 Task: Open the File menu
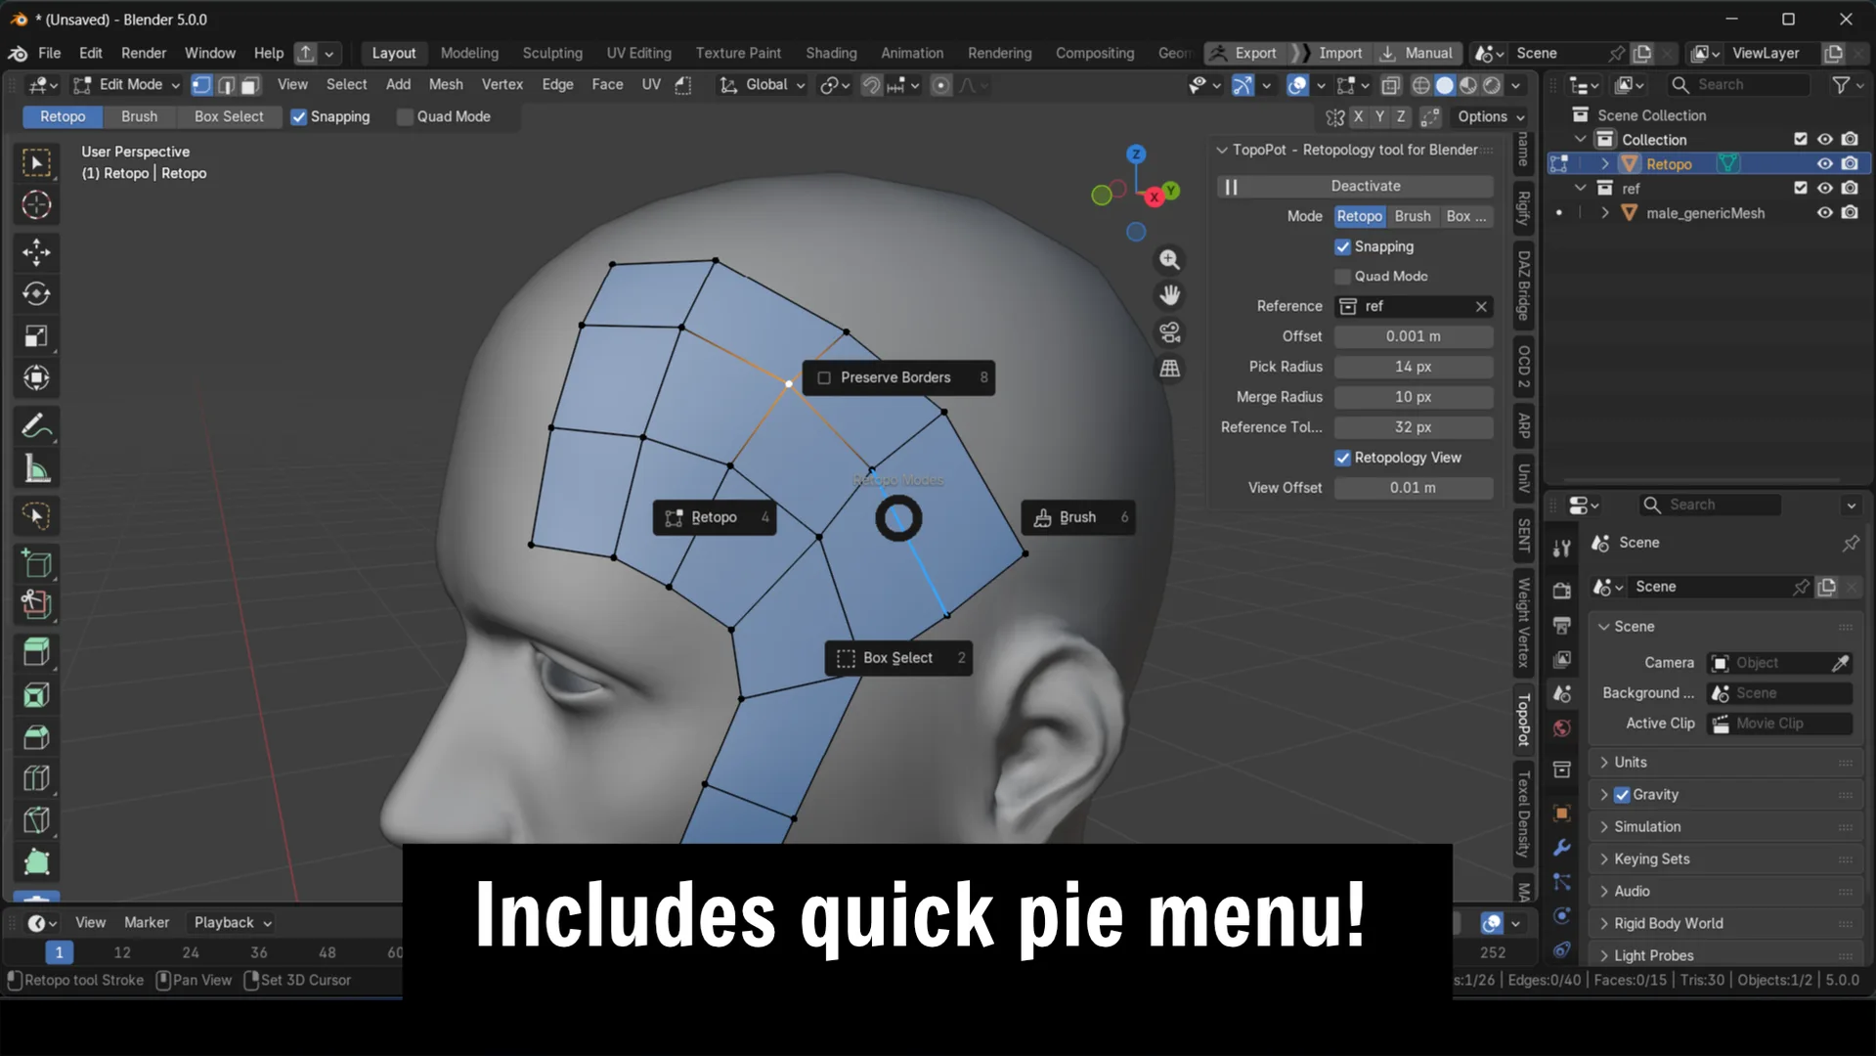[x=49, y=53]
